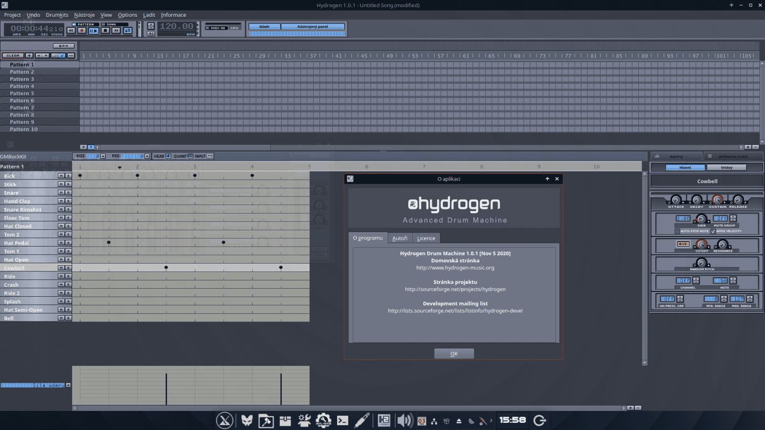Image resolution: width=765 pixels, height=430 pixels.
Task: Click the Resonance filter knob
Action: pyautogui.click(x=722, y=245)
